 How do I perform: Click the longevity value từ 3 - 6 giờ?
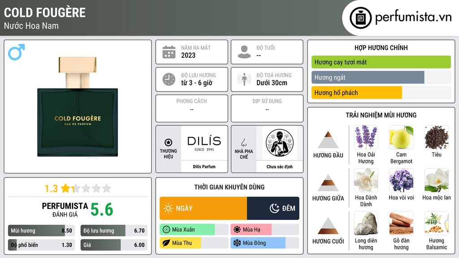tap(197, 83)
